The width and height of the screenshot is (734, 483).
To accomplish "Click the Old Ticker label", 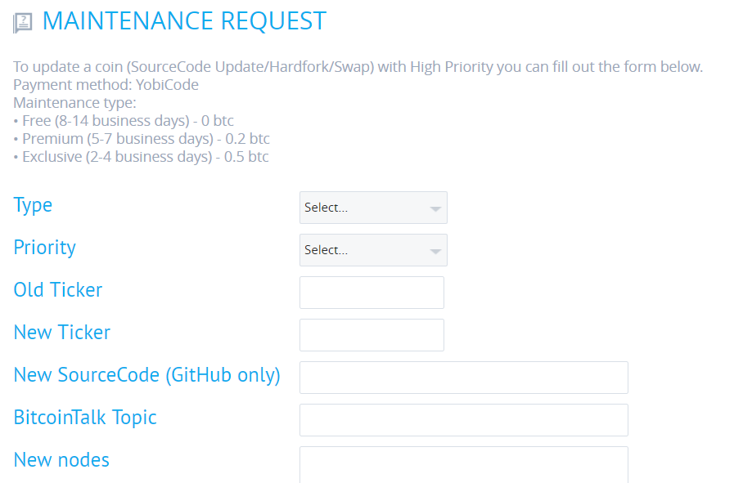I will click(58, 290).
